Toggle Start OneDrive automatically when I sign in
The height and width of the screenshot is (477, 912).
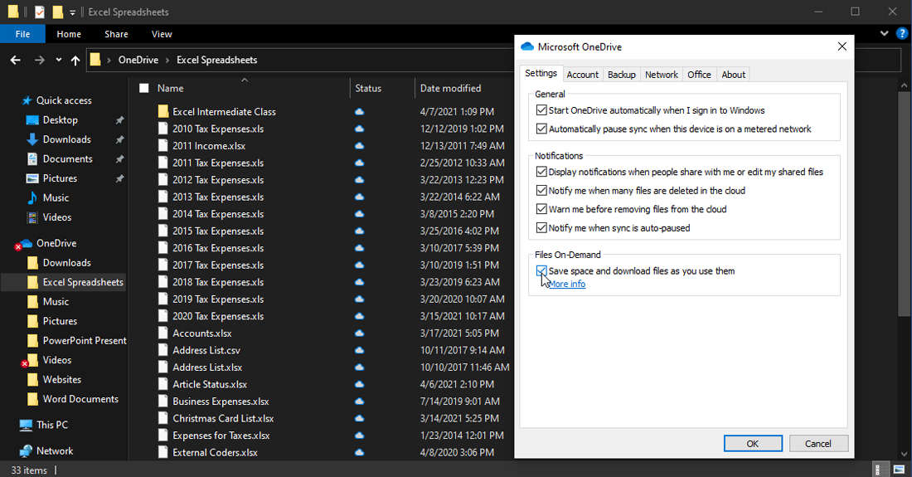tap(541, 110)
